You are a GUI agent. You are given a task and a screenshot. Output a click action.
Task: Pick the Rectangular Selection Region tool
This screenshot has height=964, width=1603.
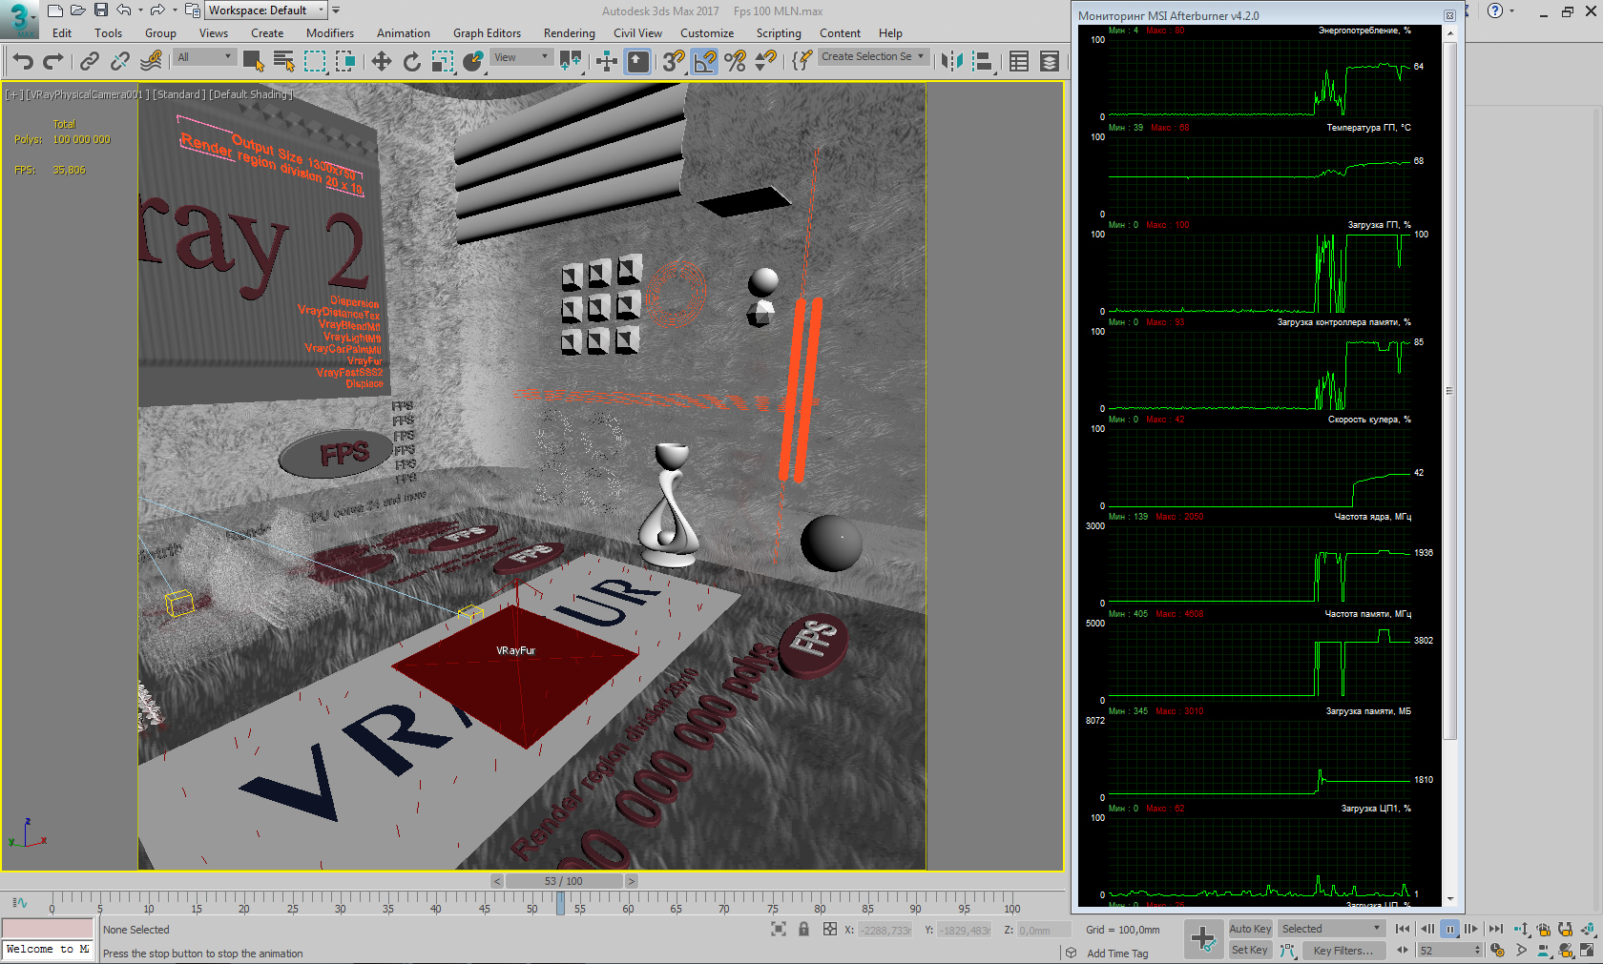pyautogui.click(x=315, y=62)
